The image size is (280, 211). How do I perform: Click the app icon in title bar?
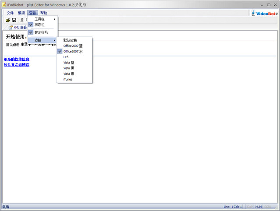click(x=4, y=4)
